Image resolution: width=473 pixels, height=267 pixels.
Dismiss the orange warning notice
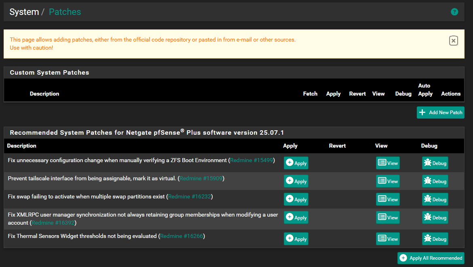[x=454, y=41]
